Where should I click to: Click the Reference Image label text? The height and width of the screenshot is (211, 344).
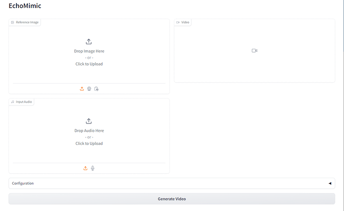coord(27,22)
